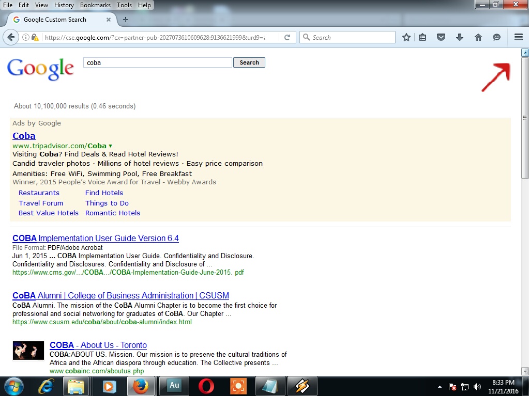Expand tripadvisor ad dropdown arrow
Viewport: 529px width, 396px height.
110,146
